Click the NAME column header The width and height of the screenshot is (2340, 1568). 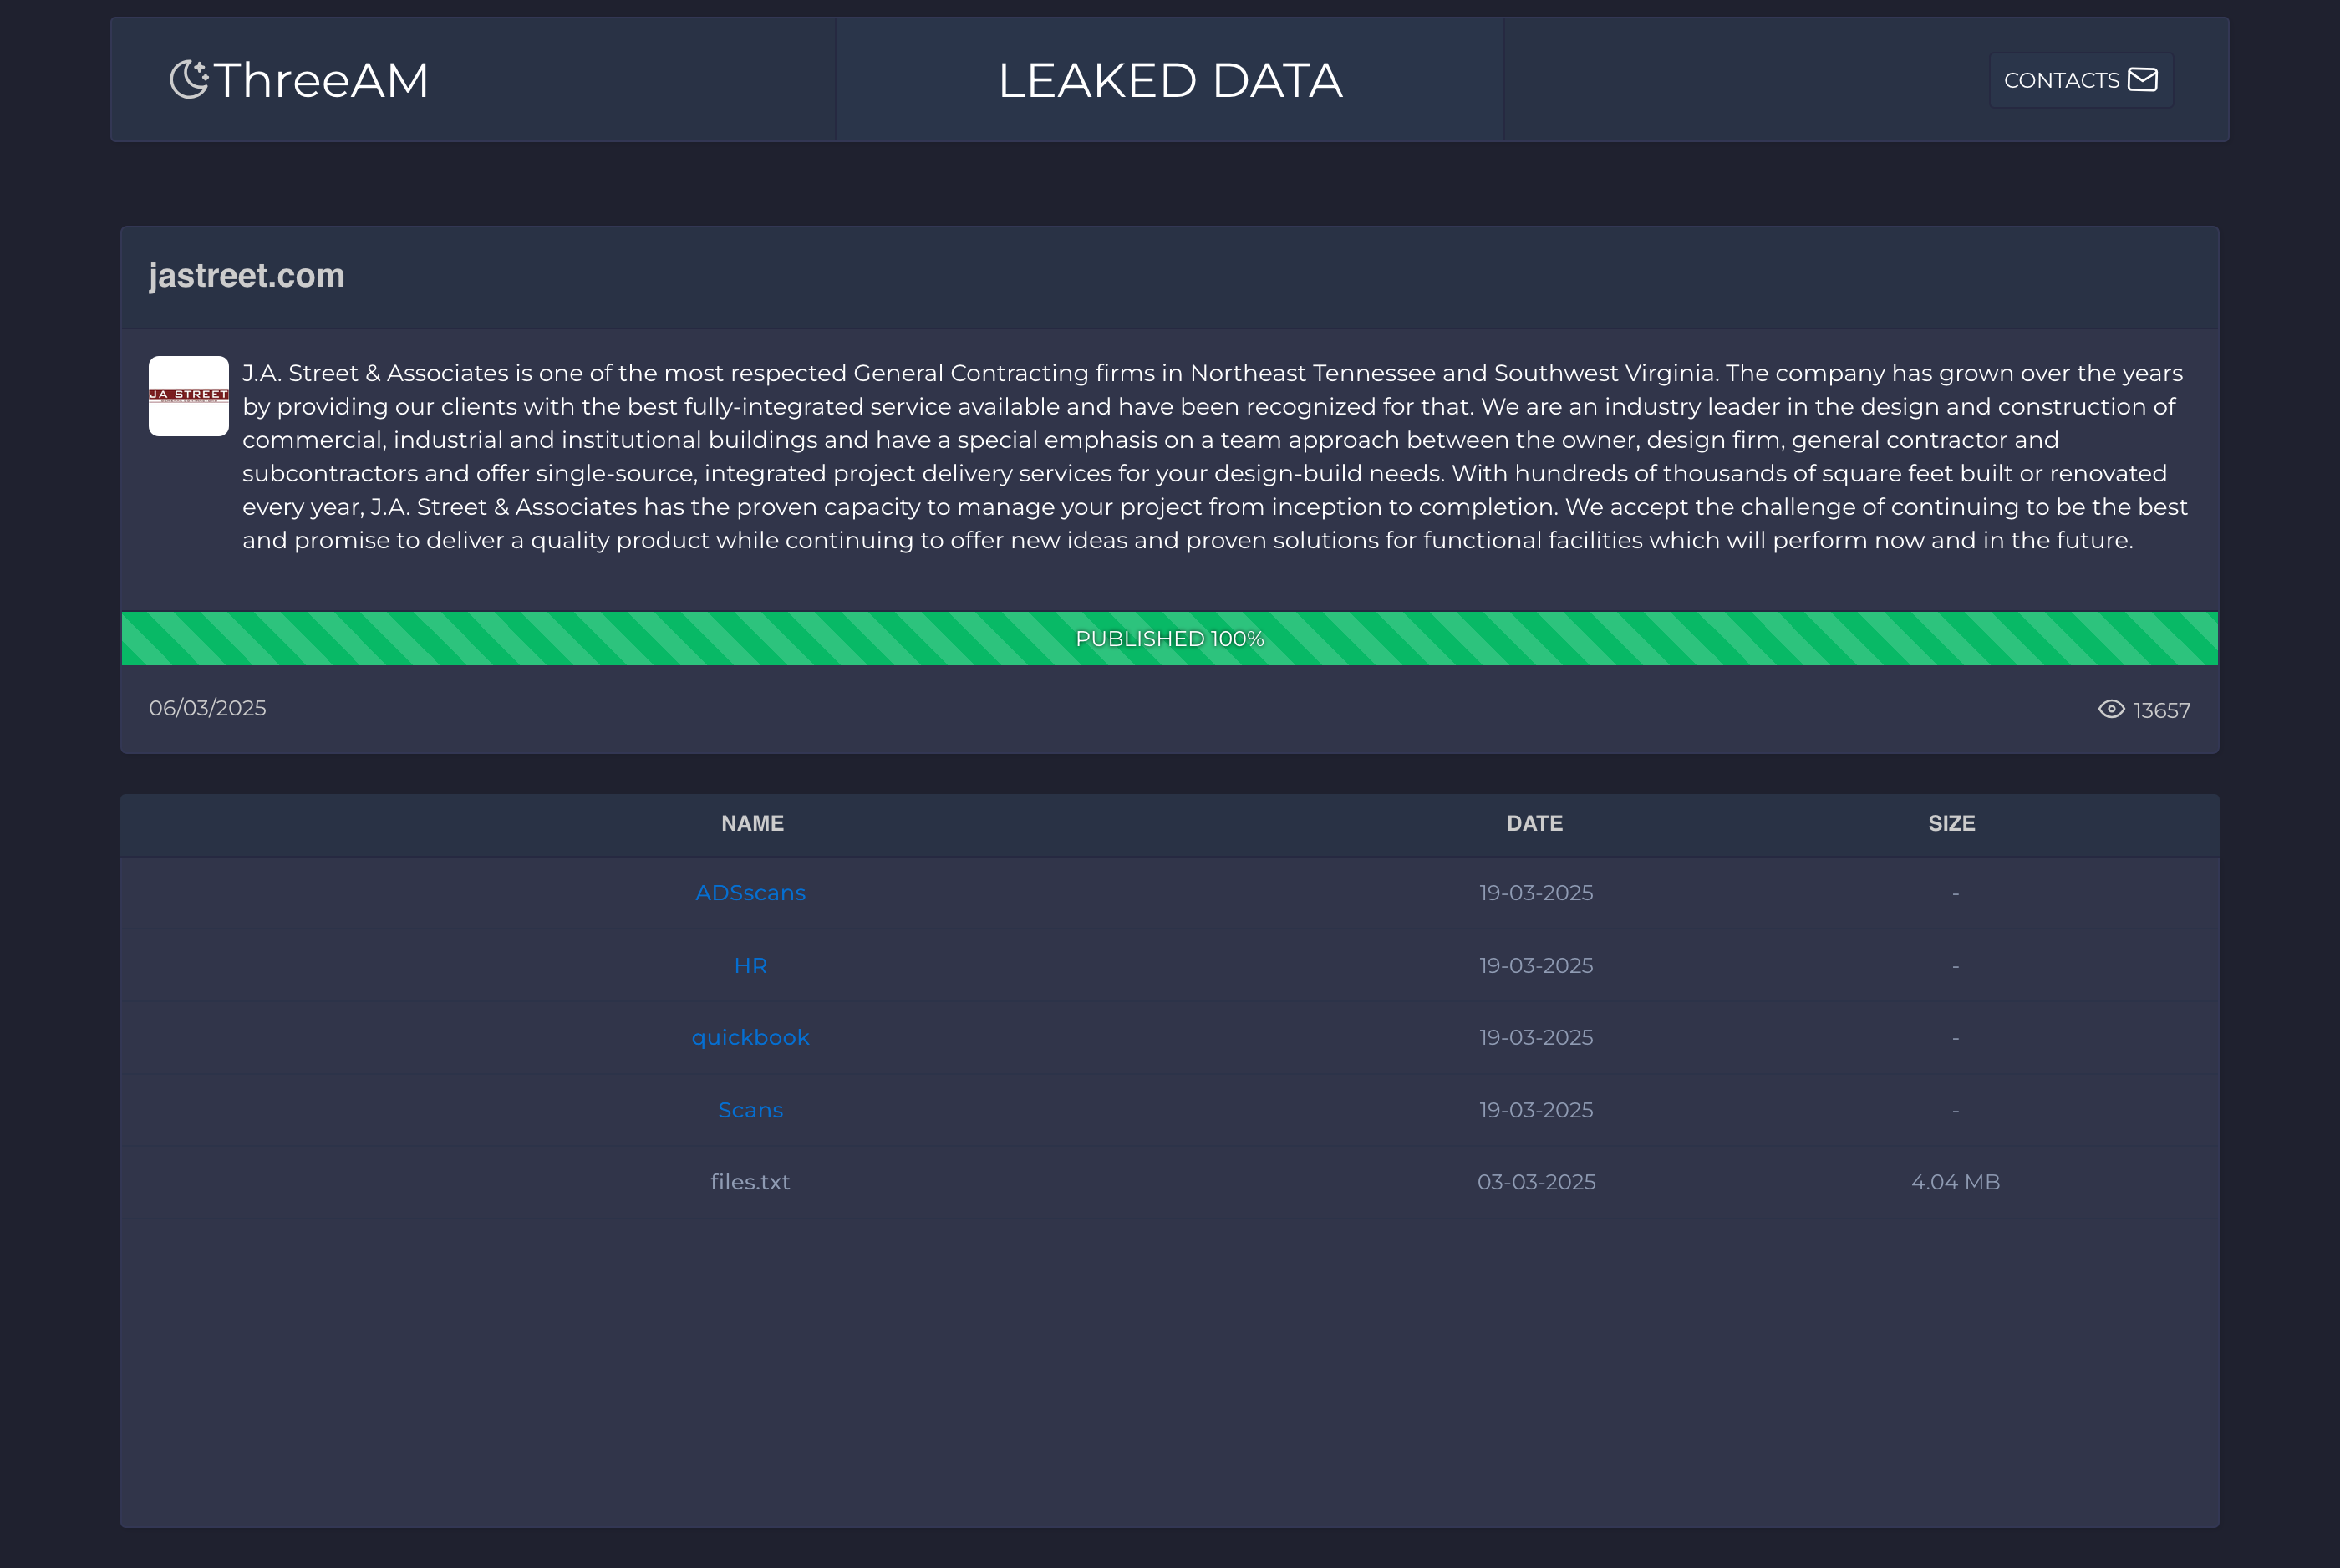753,823
